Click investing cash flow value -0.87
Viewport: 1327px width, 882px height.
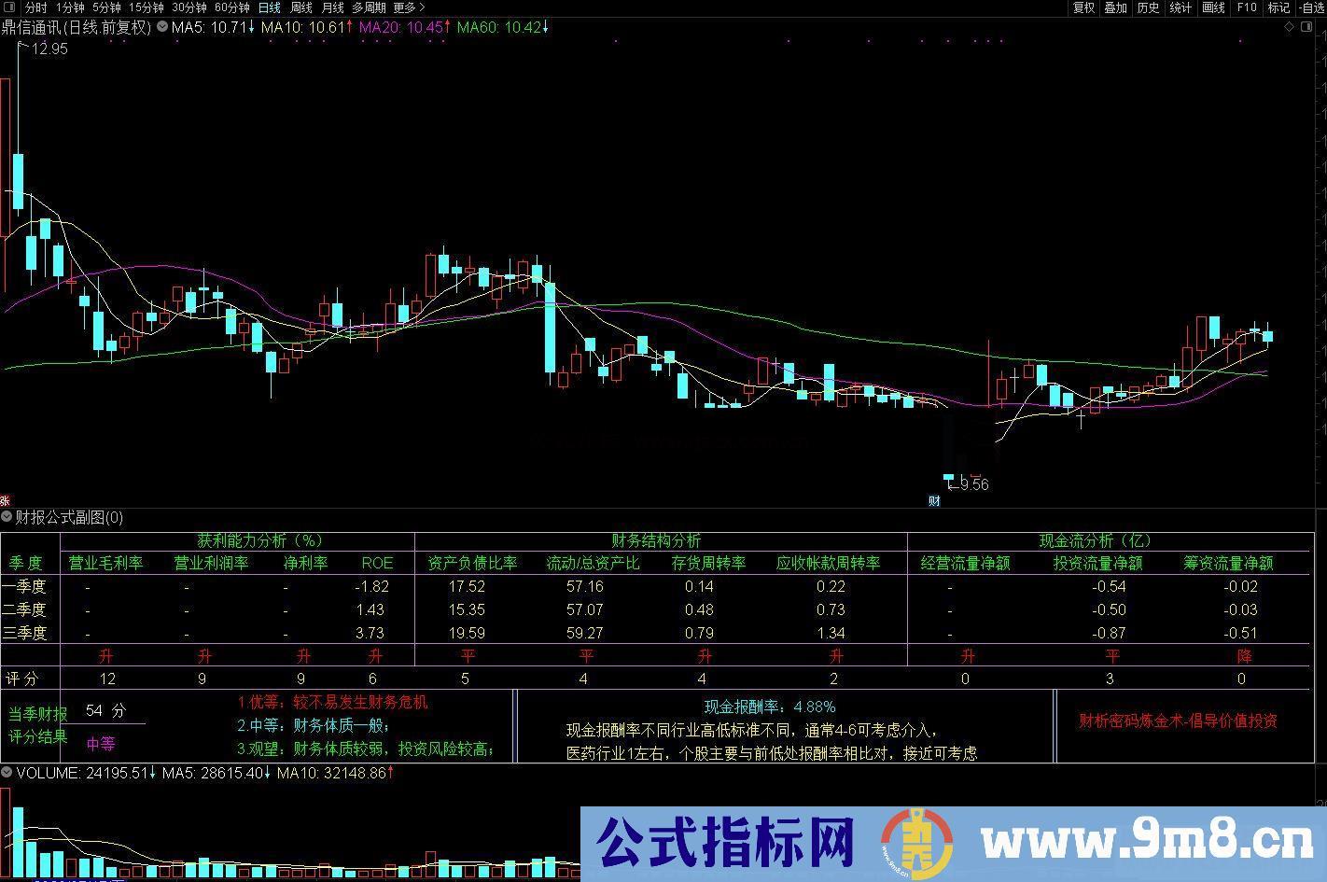tap(1109, 633)
